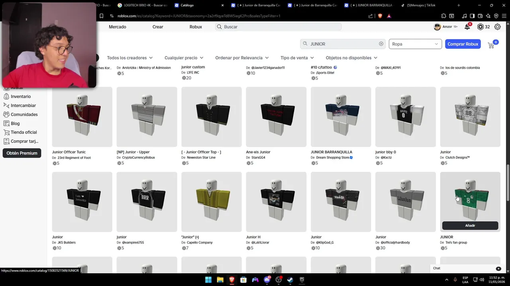Expand the Objetos no disponibles filter

pyautogui.click(x=351, y=58)
